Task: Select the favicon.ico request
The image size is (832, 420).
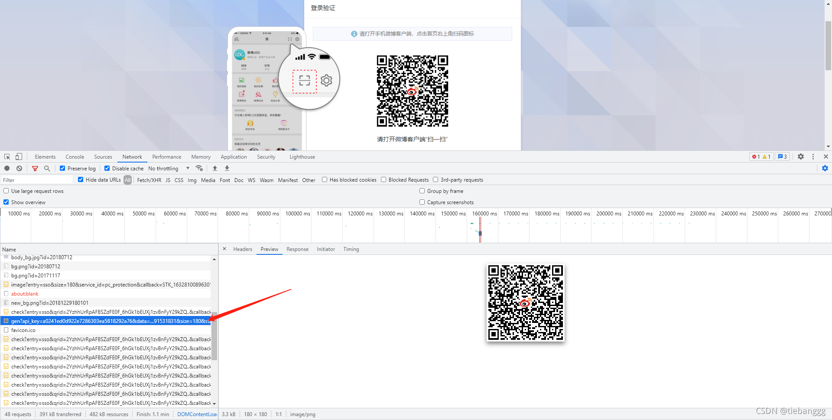Action: click(x=106, y=330)
